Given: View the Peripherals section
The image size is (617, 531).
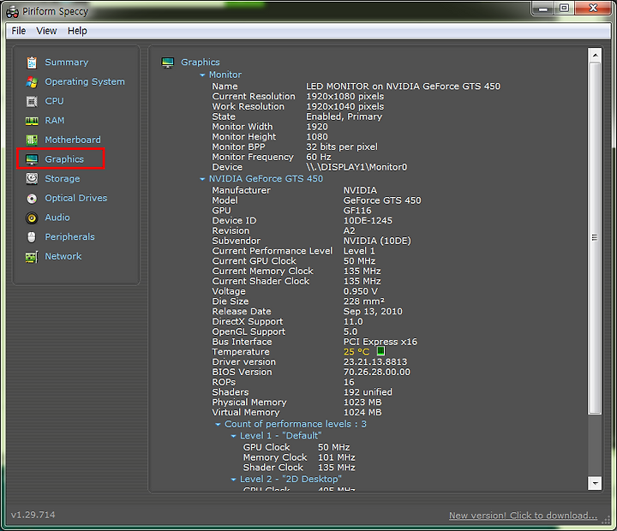Looking at the screenshot, I should point(69,236).
